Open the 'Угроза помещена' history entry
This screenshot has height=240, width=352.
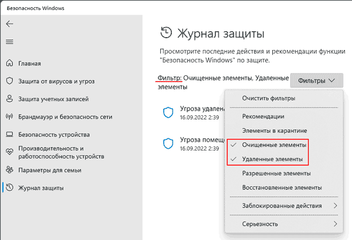(193, 144)
